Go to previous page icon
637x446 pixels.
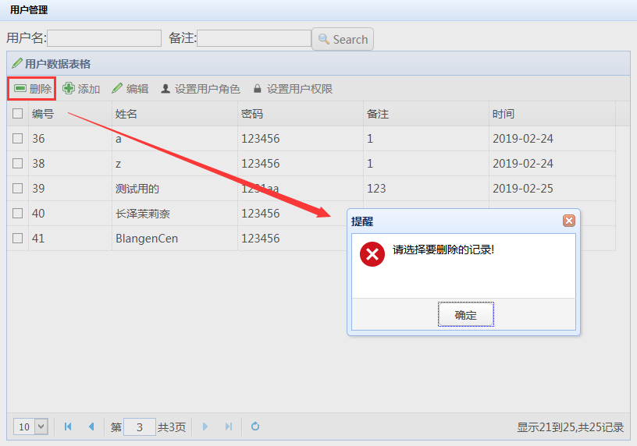pos(91,427)
